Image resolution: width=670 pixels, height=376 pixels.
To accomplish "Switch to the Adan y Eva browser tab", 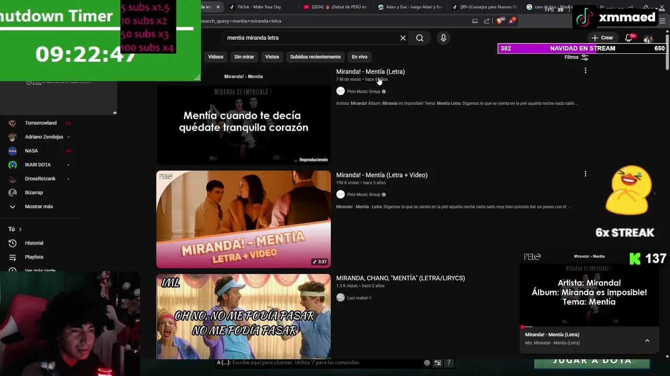I will click(x=410, y=7).
